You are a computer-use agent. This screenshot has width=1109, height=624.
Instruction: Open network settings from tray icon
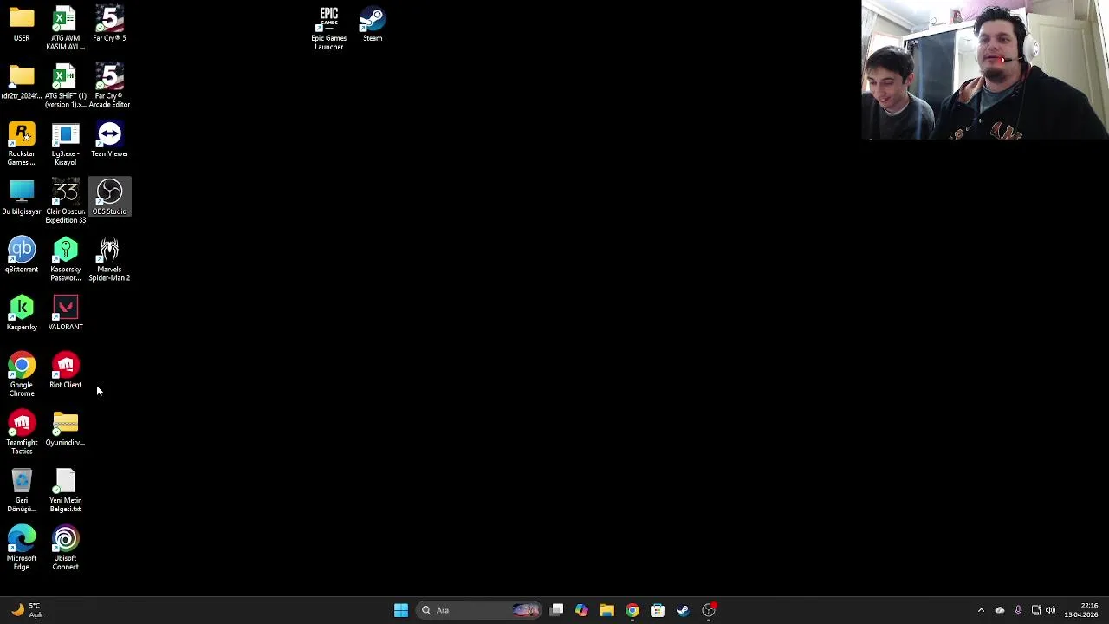(x=1036, y=610)
